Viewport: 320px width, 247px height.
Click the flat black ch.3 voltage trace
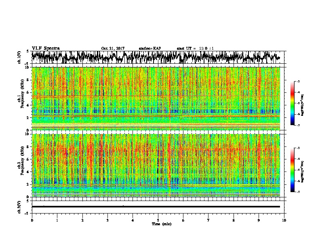(156, 207)
